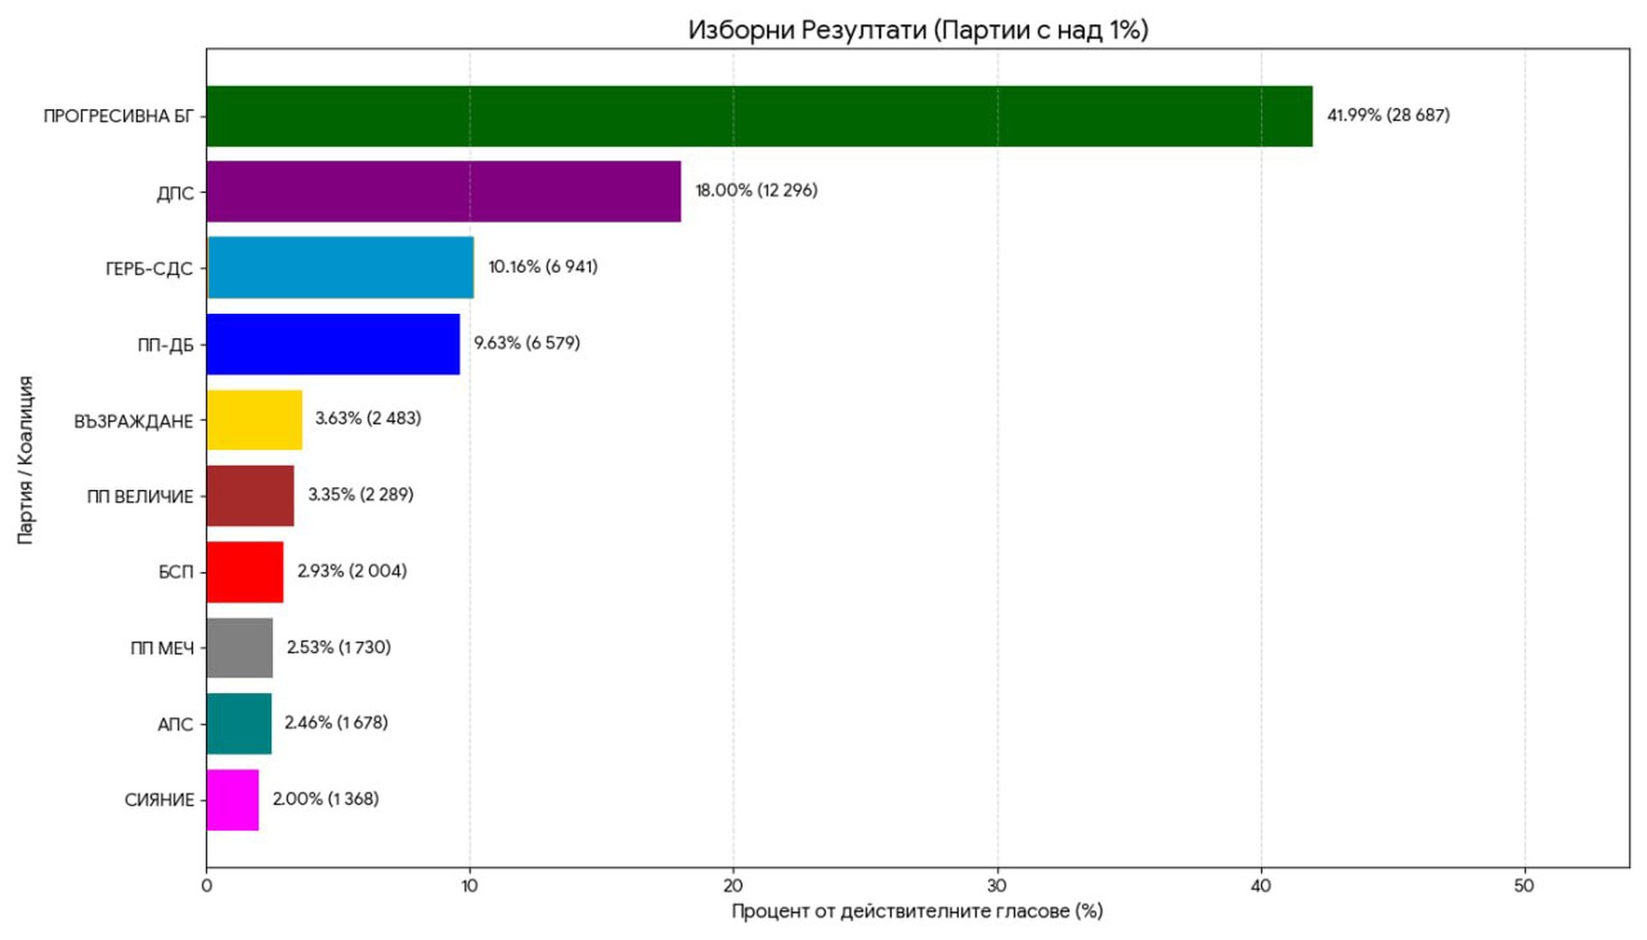Image resolution: width=1647 pixels, height=940 pixels.
Task: Click the 18.00% (12 296) value label
Action: click(x=756, y=190)
